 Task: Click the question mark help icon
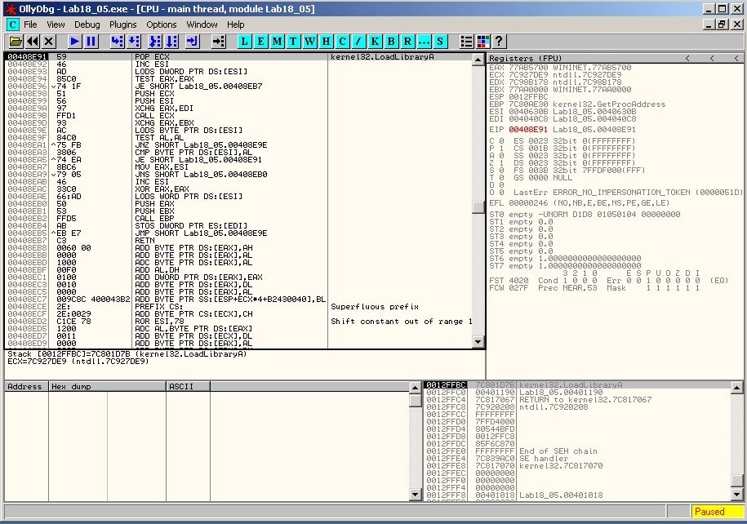point(499,41)
